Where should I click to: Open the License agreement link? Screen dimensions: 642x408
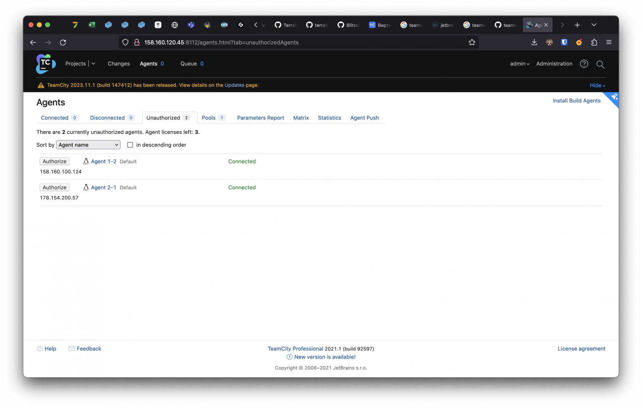click(x=582, y=349)
